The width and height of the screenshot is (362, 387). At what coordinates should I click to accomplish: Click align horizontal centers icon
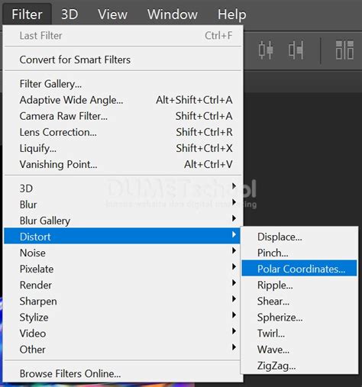coord(266,50)
